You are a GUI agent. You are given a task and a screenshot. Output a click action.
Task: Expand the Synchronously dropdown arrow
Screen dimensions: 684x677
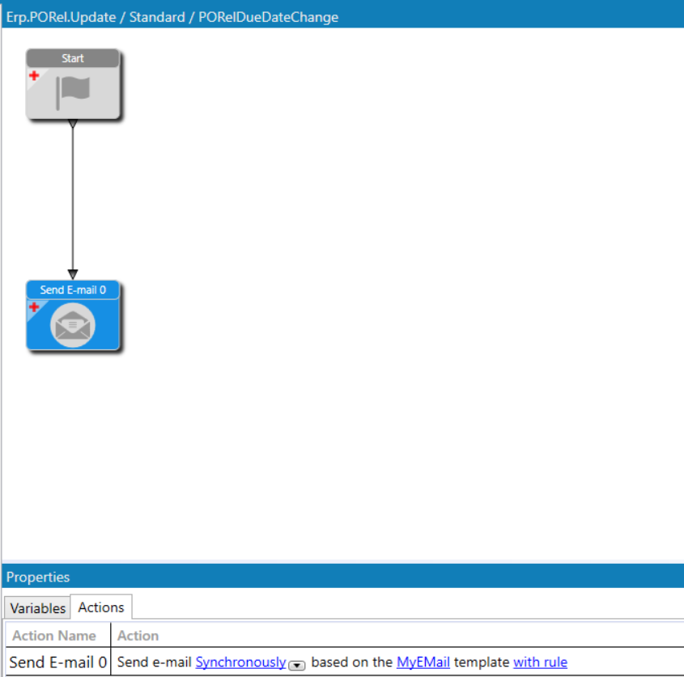pyautogui.click(x=296, y=665)
